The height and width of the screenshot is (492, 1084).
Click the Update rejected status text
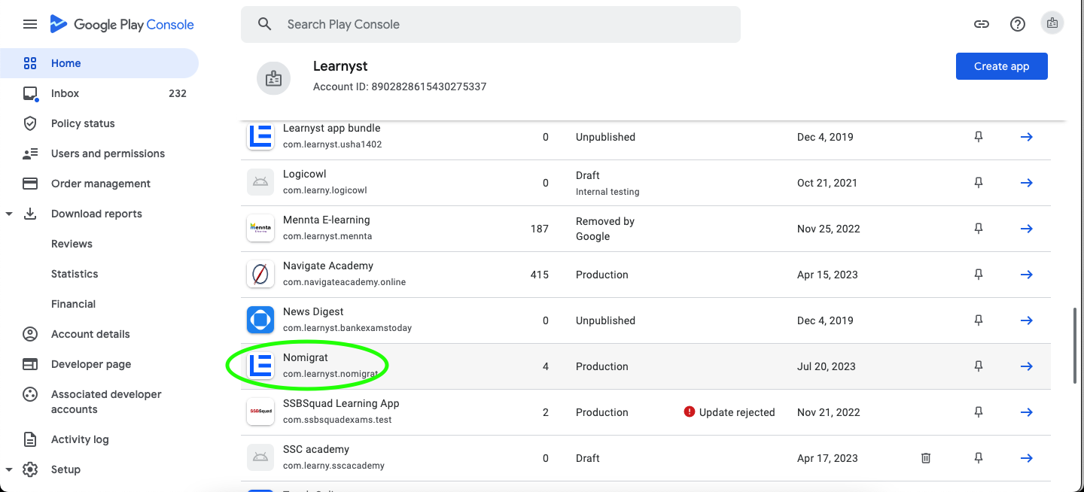click(x=737, y=412)
